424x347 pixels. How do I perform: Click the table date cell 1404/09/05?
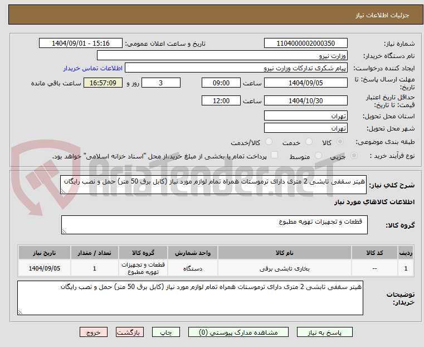pos(45,268)
